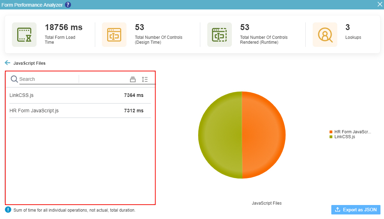This screenshot has width=384, height=219.
Task: Click the HR Form JavaScr... legend label
Action: click(x=353, y=132)
